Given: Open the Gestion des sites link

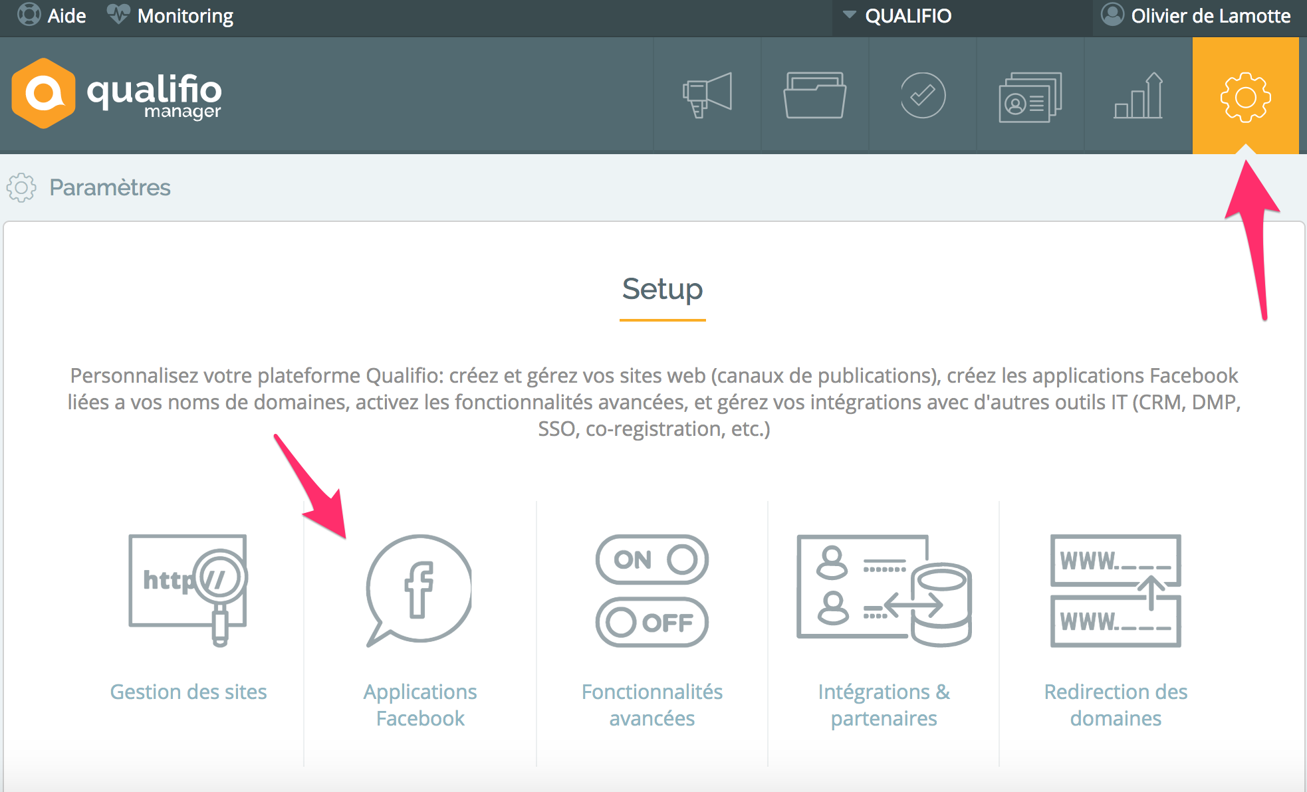Looking at the screenshot, I should (188, 692).
